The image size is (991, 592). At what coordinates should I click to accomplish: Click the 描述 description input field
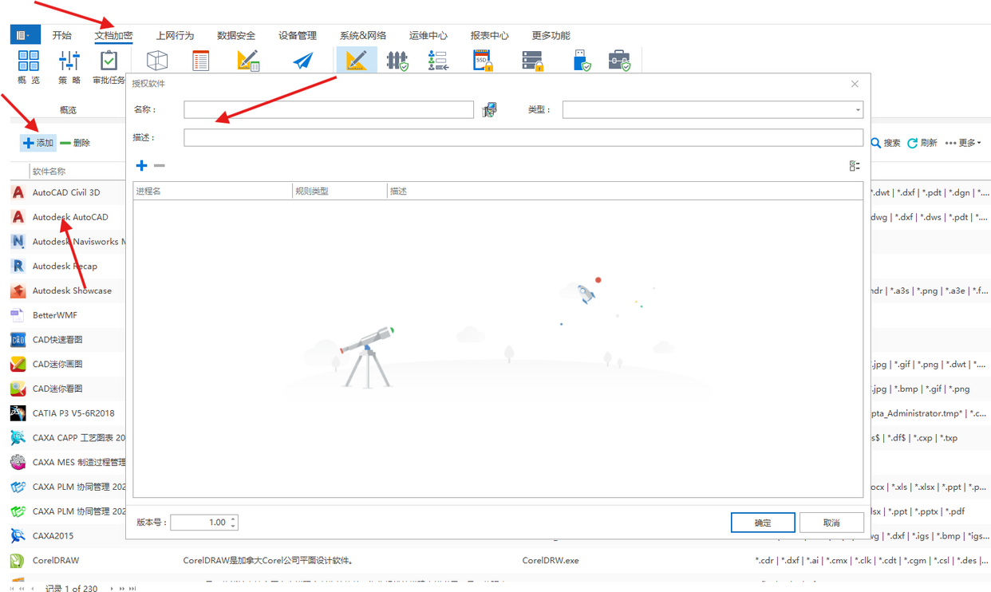[x=523, y=138]
